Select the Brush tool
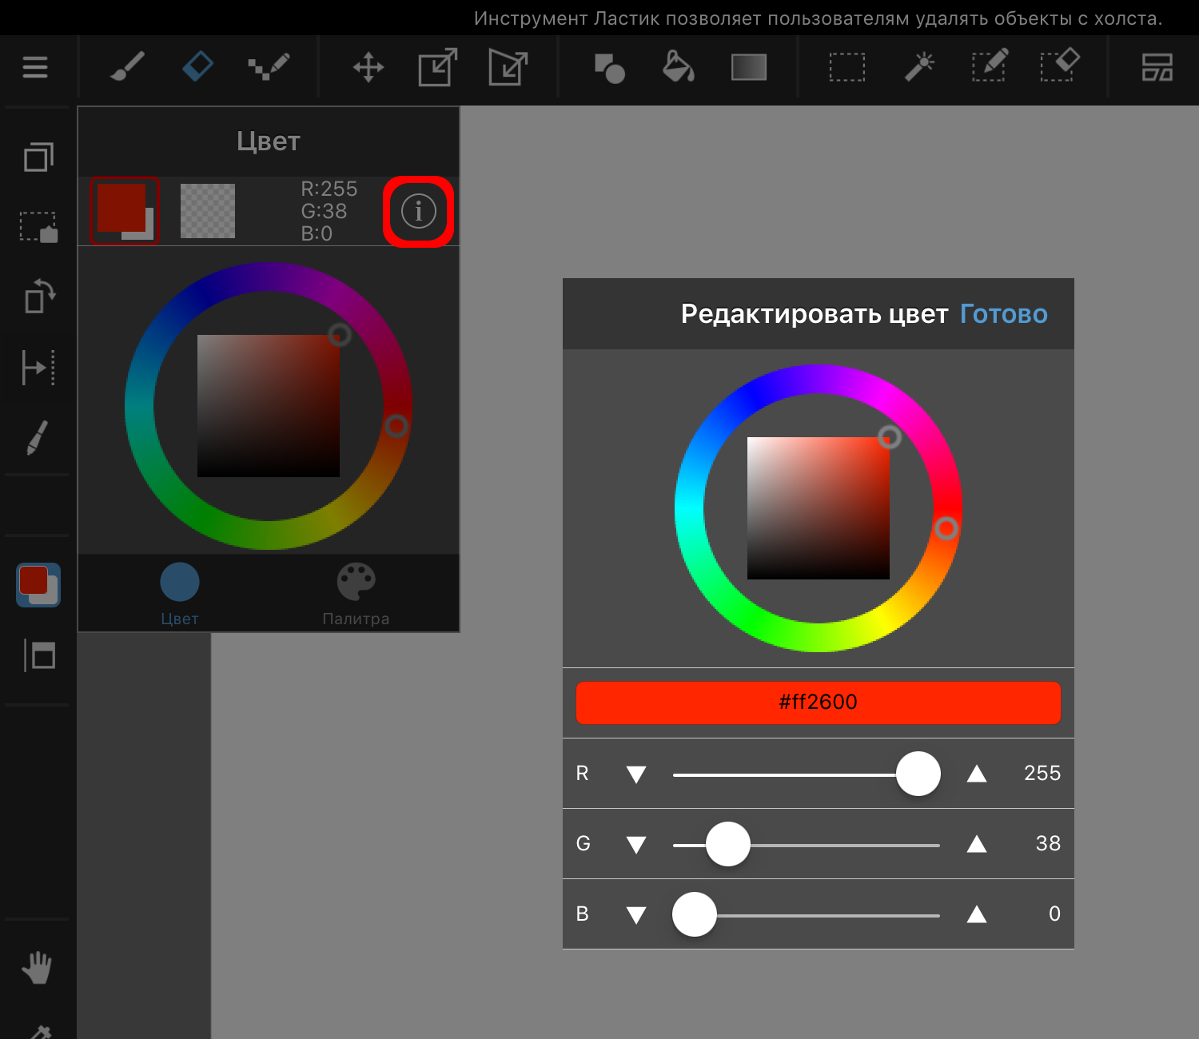This screenshot has height=1039, width=1199. pyautogui.click(x=127, y=67)
